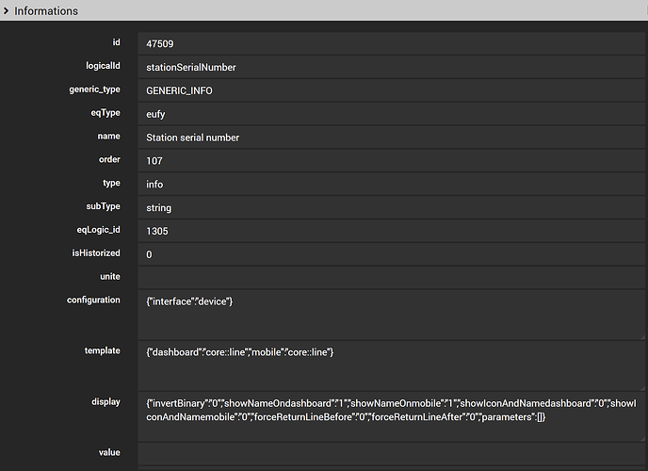648x471 pixels.
Task: Select the 'template' label
Action: click(x=102, y=350)
